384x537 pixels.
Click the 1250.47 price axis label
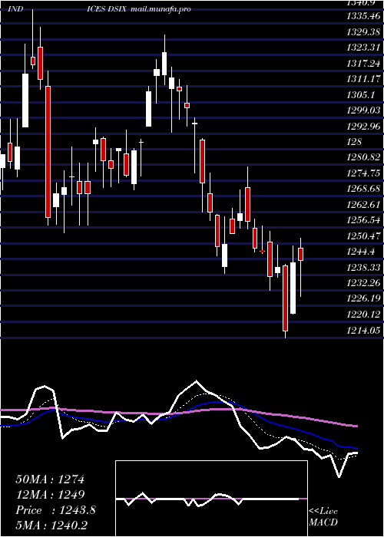(x=364, y=236)
